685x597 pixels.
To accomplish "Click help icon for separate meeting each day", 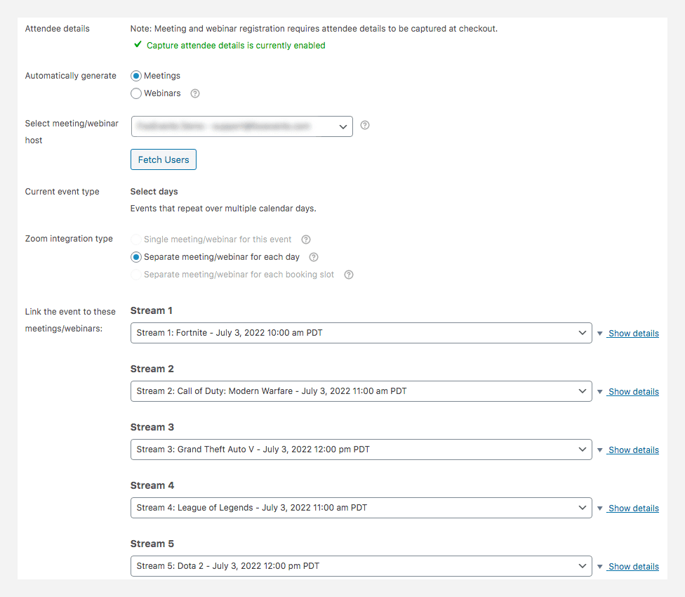I will [314, 257].
